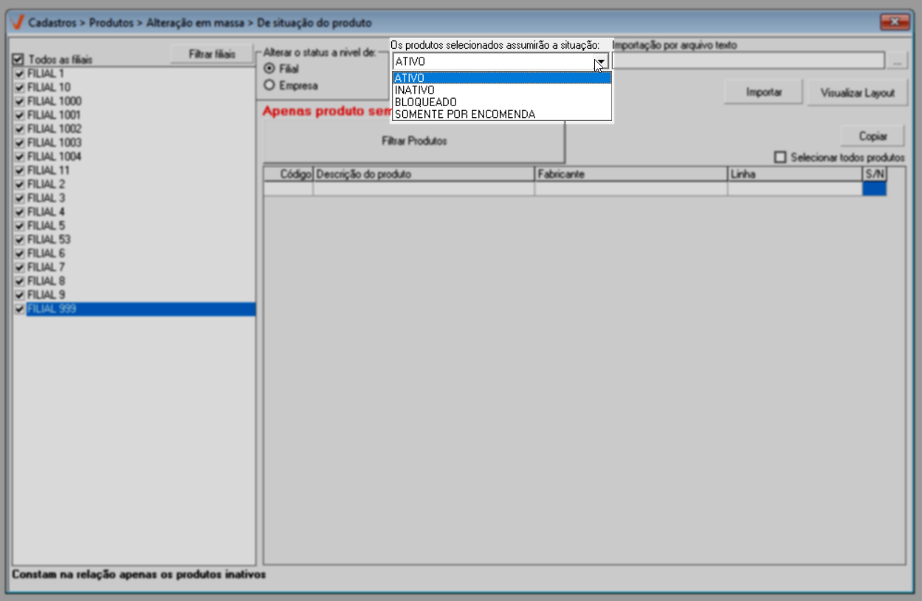
Task: Click the Filtrar Produtos button
Action: [414, 141]
